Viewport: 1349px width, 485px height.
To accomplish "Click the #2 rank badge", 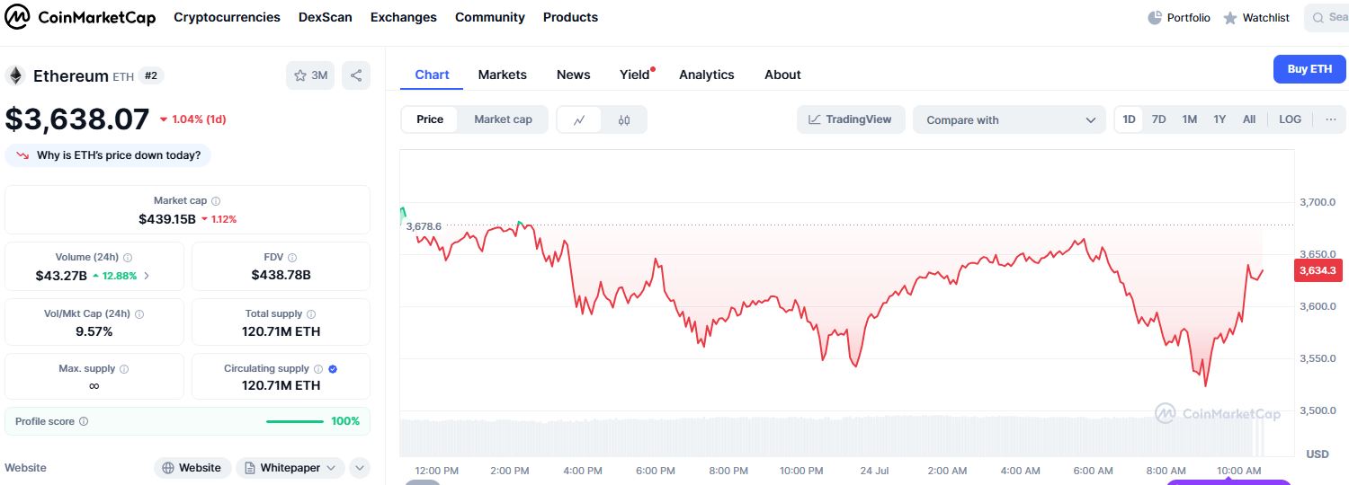I will [151, 75].
